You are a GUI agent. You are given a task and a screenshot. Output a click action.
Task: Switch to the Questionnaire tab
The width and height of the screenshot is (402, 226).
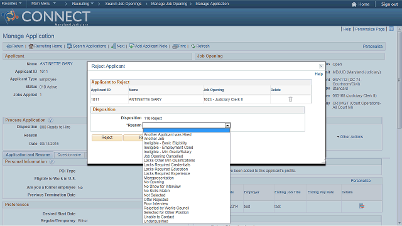[x=69, y=155]
